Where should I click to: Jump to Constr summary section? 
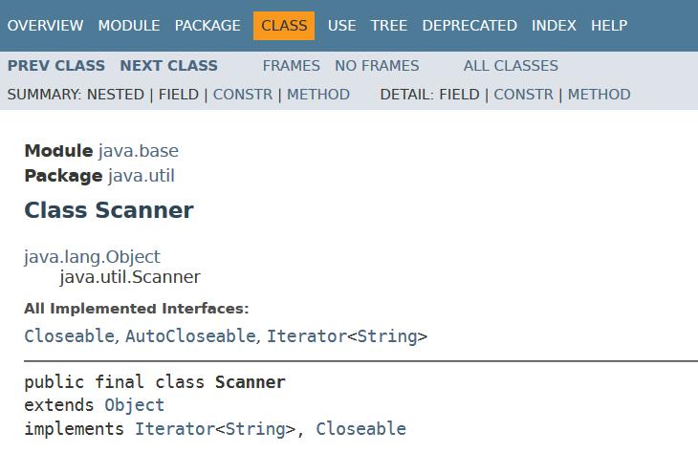(242, 95)
